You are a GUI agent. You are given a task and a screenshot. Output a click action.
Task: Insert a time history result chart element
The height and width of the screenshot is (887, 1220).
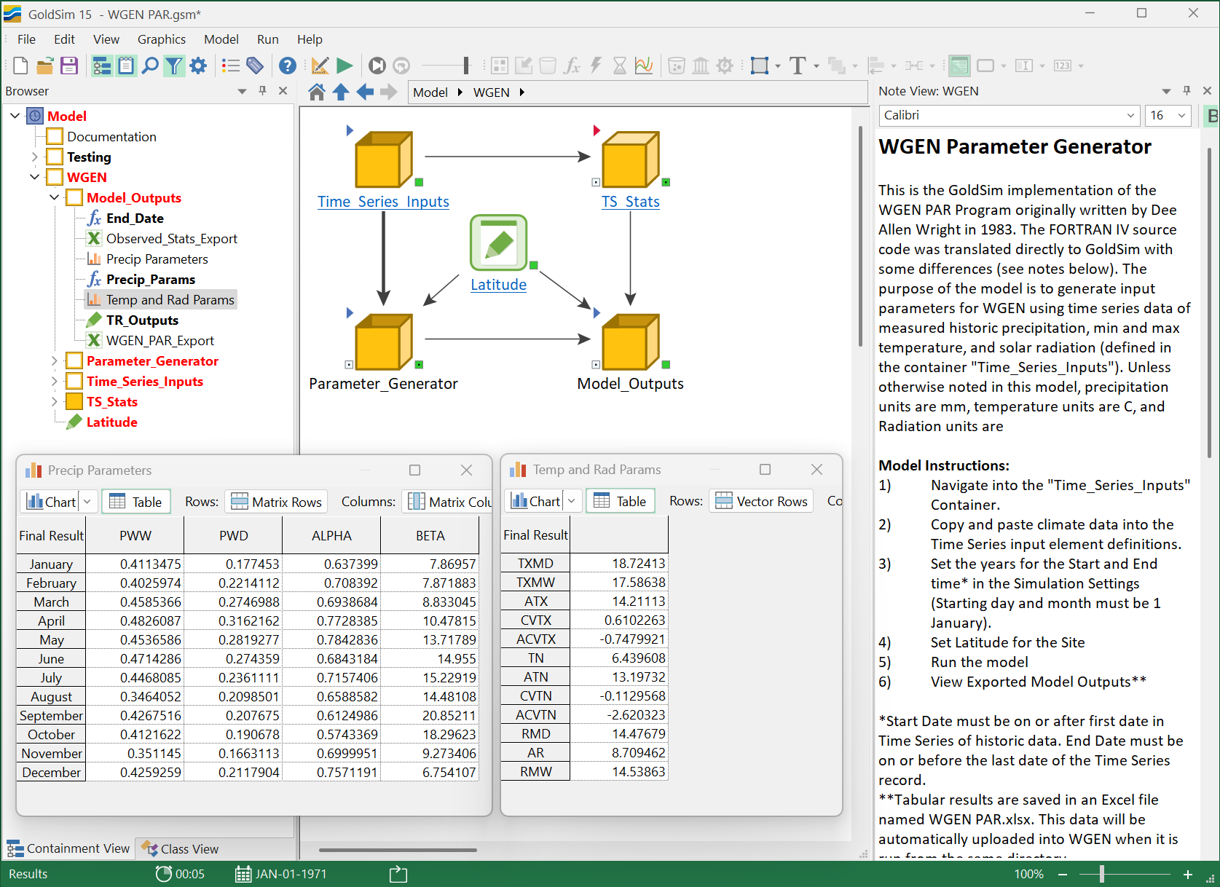(644, 66)
